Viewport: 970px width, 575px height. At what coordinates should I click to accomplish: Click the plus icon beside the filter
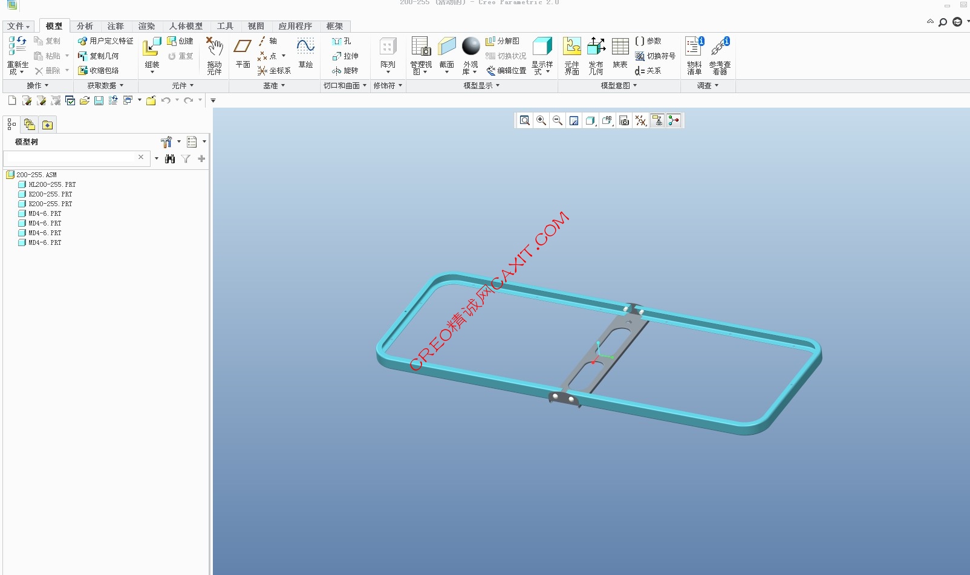point(201,158)
